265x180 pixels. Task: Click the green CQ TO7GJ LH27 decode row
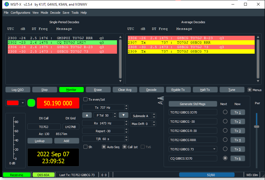click(62, 42)
